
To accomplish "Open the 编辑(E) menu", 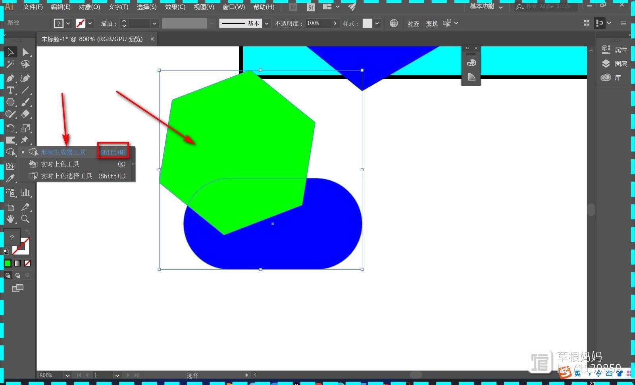I will tap(61, 7).
